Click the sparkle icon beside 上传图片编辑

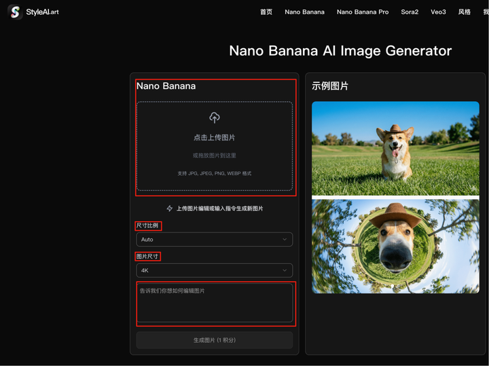pos(170,208)
